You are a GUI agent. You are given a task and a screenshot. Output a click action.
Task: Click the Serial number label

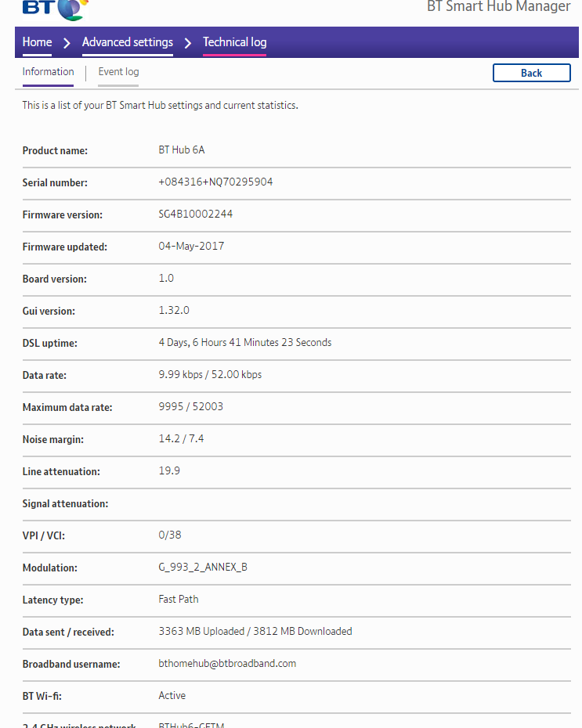coord(55,183)
